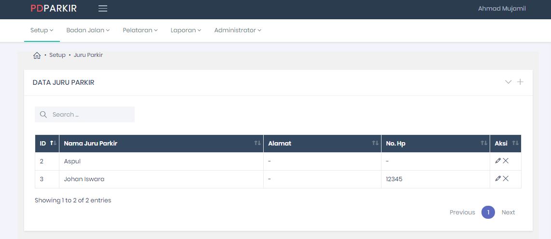
Task: Delete the Aspul row with X icon
Action: pyautogui.click(x=506, y=161)
